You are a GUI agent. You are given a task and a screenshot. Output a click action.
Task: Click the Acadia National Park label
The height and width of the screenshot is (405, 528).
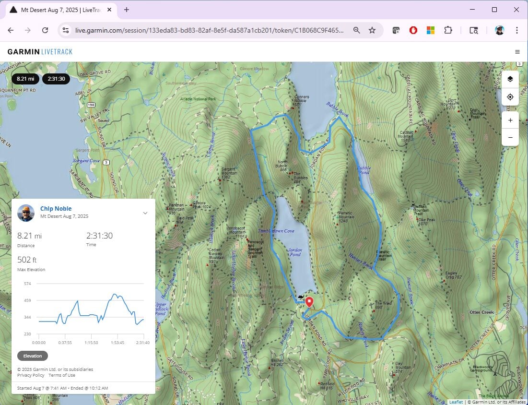tap(198, 99)
